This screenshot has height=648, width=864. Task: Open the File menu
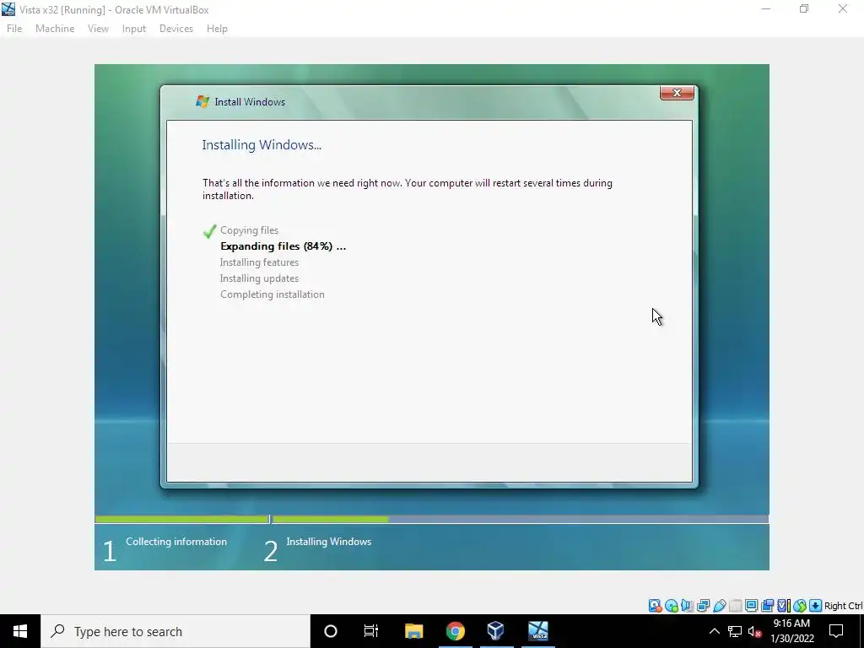pos(14,29)
